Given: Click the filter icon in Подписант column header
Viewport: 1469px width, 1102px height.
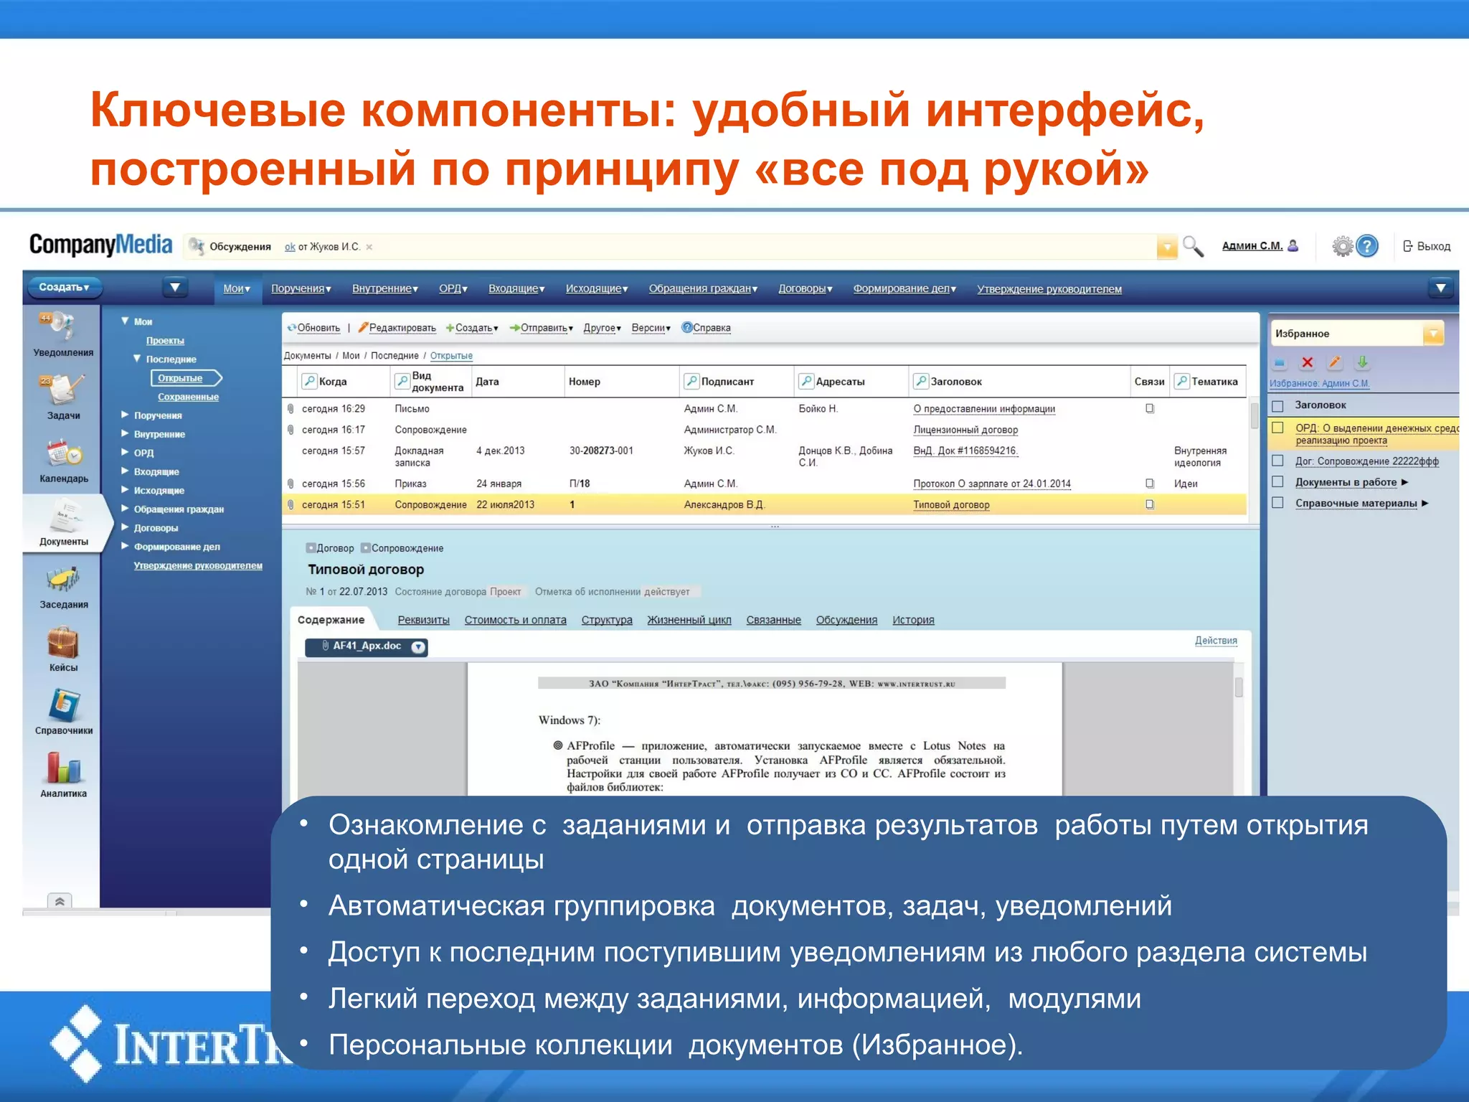Looking at the screenshot, I should pyautogui.click(x=691, y=381).
